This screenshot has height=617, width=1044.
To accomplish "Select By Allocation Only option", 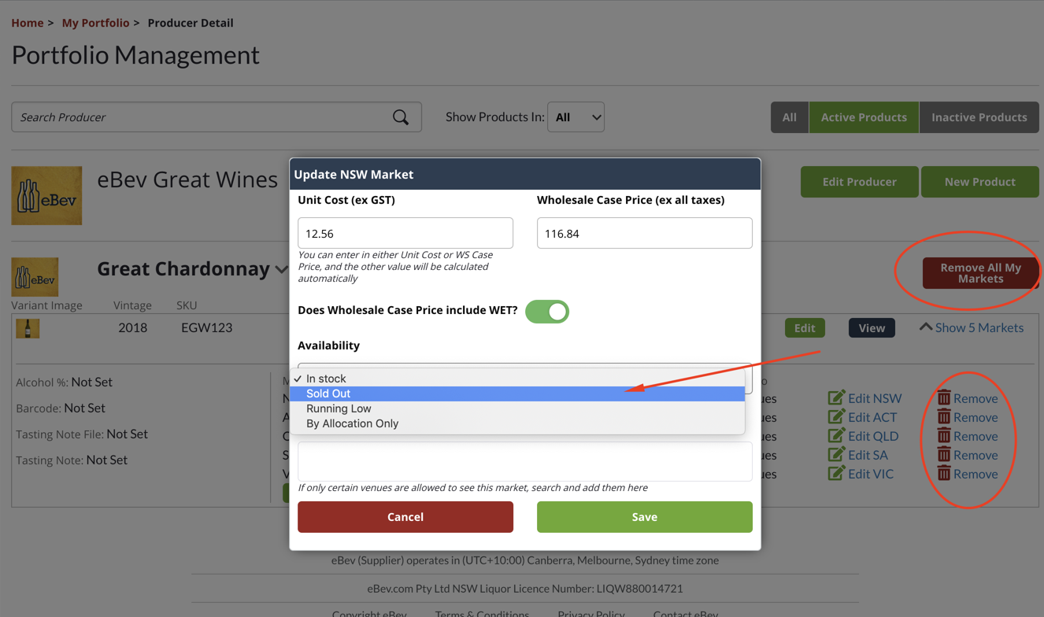I will (x=516, y=423).
